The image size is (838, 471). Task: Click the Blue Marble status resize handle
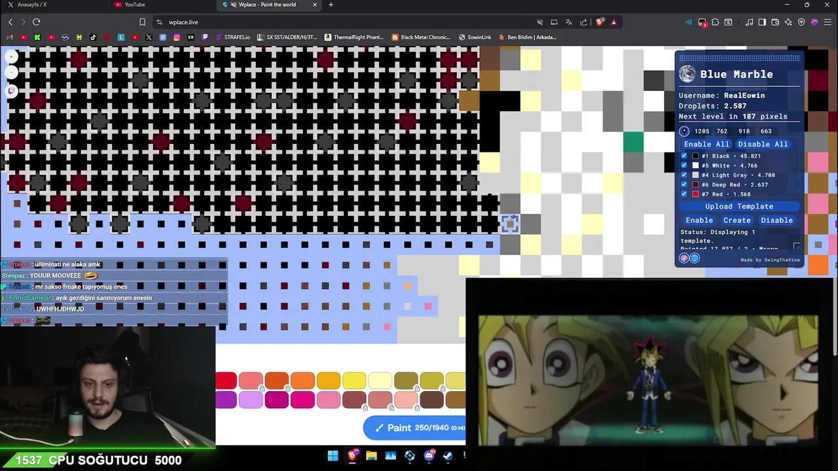(797, 247)
